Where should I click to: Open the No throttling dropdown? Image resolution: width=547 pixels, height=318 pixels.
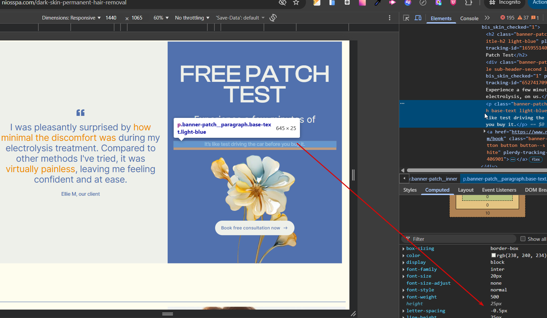click(x=192, y=18)
